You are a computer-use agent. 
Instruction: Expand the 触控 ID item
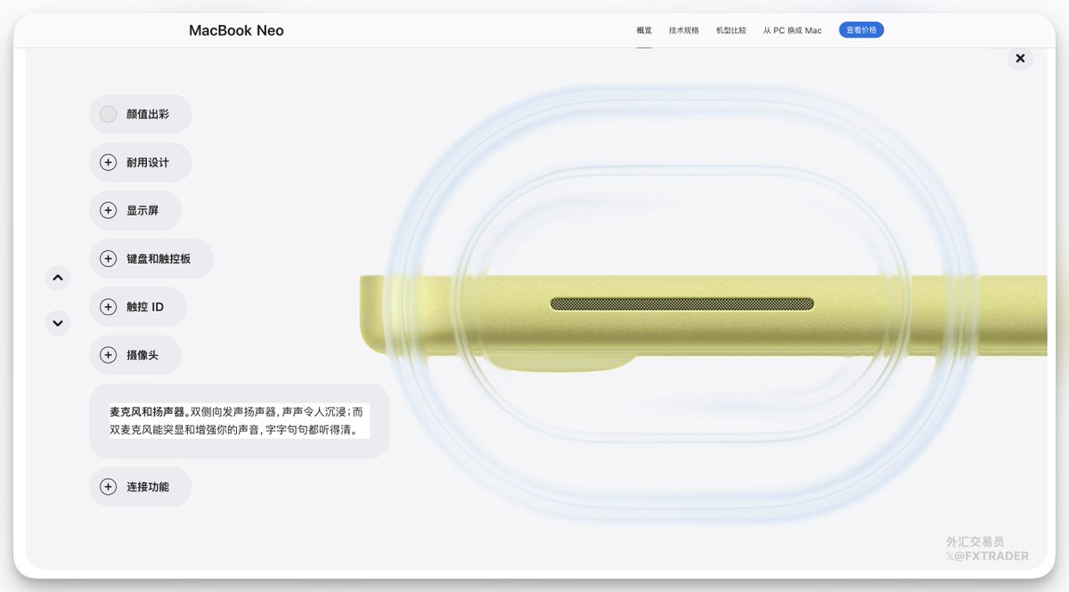click(138, 306)
